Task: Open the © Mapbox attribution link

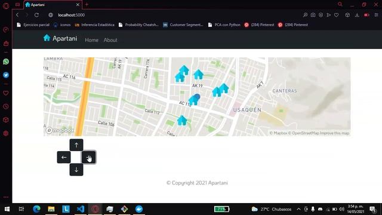Action: click(x=278, y=133)
